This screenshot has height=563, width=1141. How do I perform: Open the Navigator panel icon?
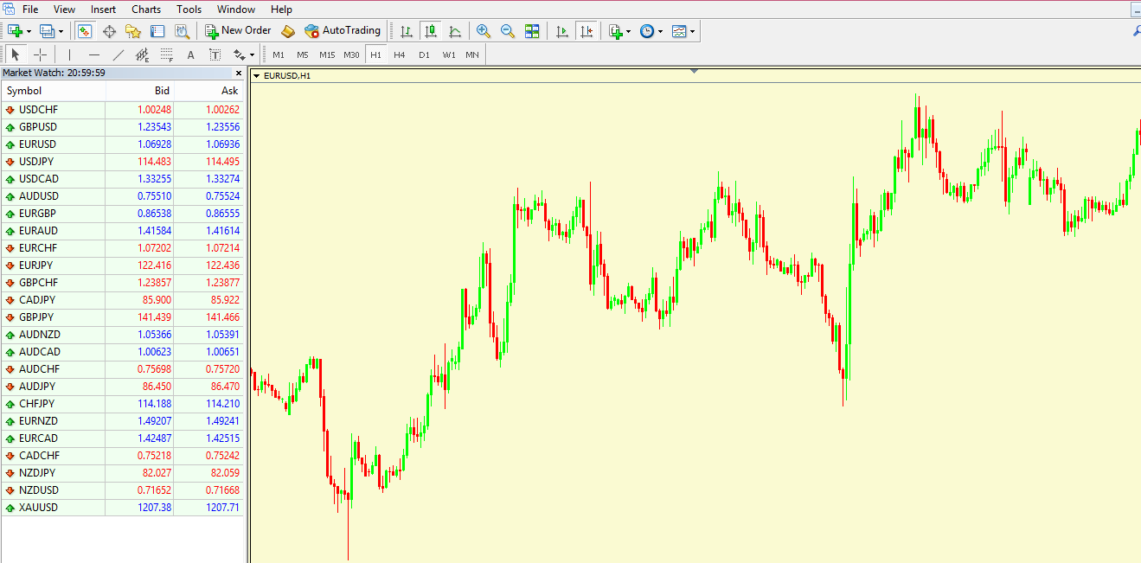point(133,30)
